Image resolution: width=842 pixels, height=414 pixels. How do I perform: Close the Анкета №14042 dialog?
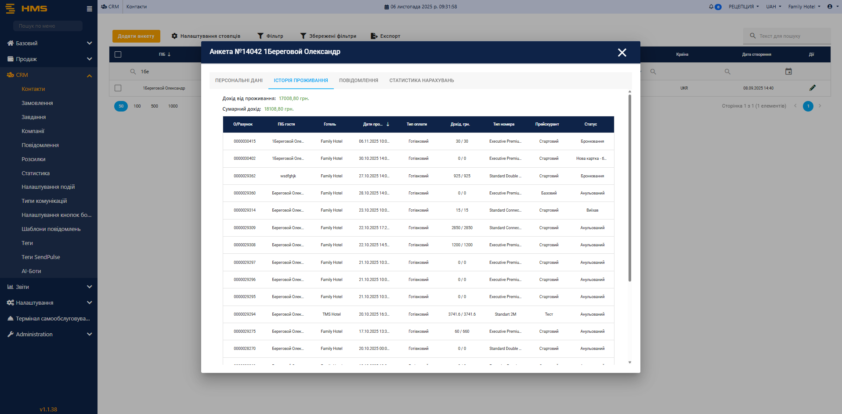click(x=622, y=53)
